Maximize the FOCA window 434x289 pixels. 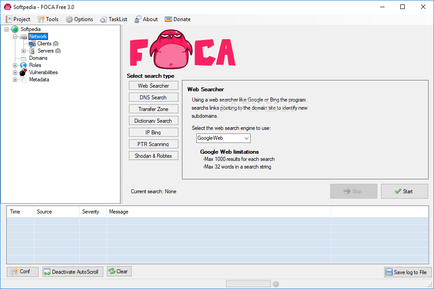[403, 7]
